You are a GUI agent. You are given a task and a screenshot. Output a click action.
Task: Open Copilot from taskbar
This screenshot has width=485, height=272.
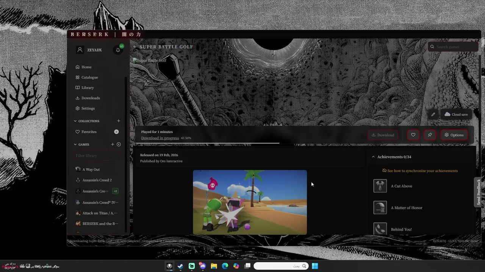(236, 266)
